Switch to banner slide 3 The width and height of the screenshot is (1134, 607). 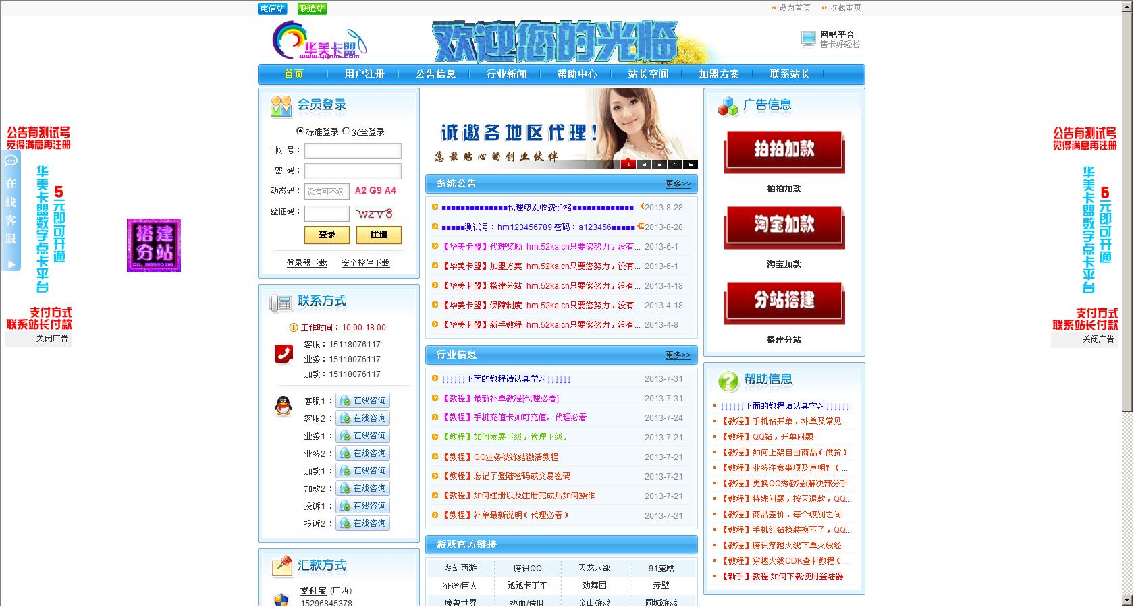tap(659, 164)
